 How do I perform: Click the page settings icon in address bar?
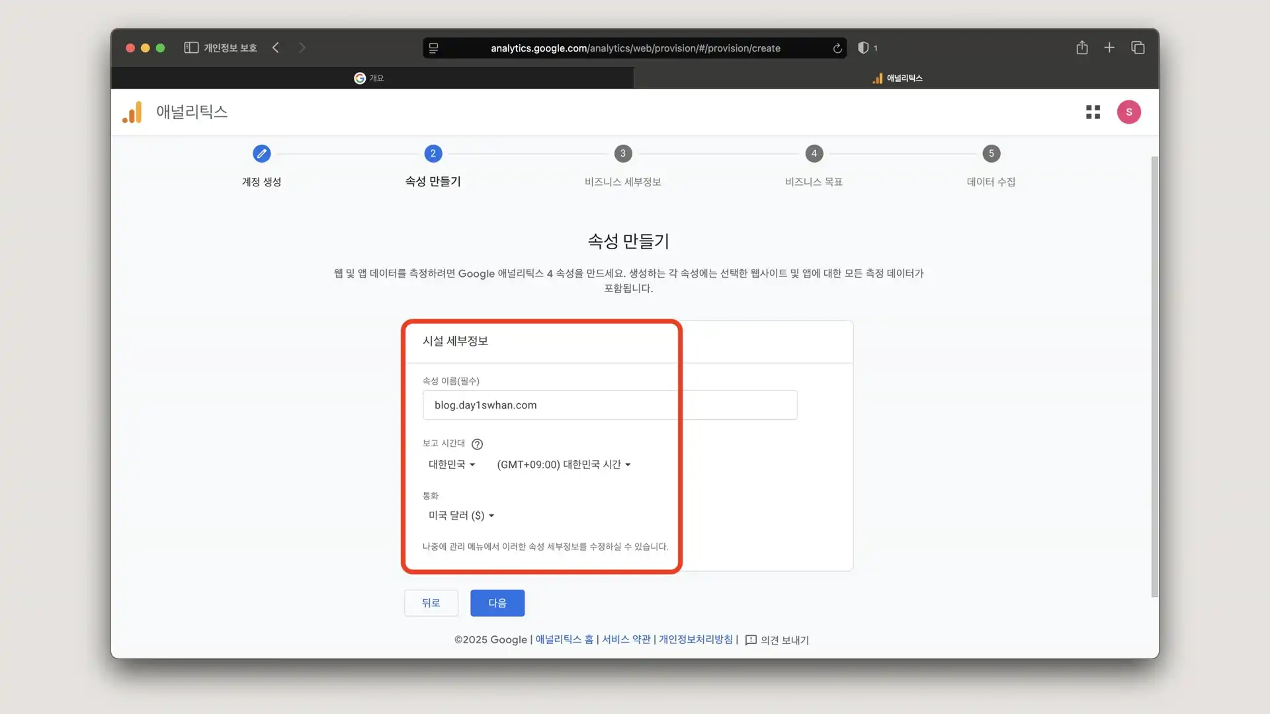(x=434, y=48)
